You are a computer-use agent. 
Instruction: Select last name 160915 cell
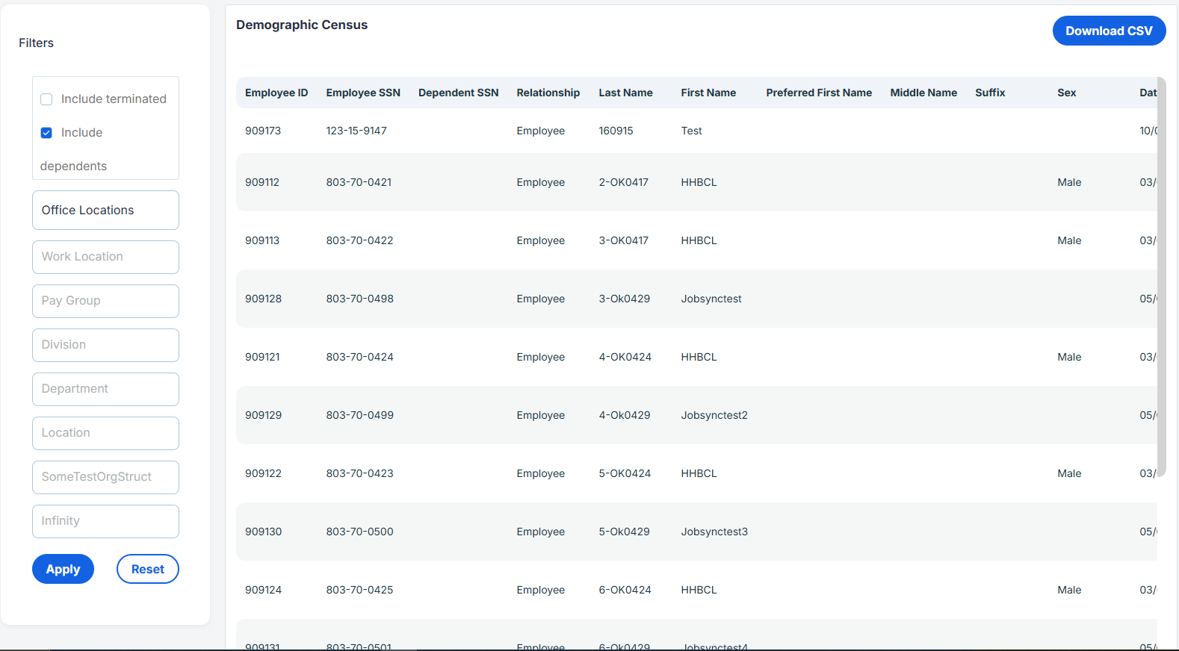click(x=616, y=131)
